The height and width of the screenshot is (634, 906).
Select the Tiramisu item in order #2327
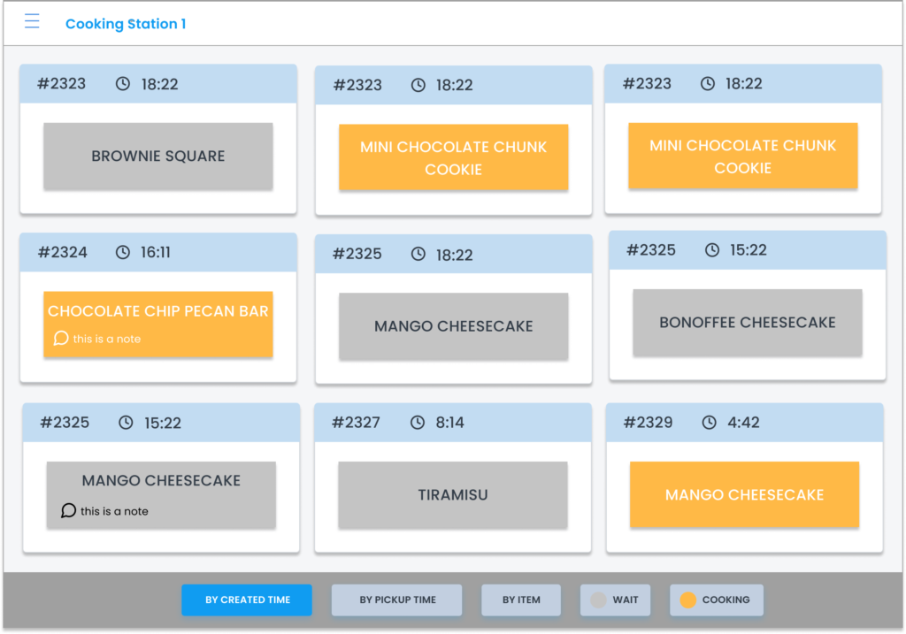tap(453, 495)
